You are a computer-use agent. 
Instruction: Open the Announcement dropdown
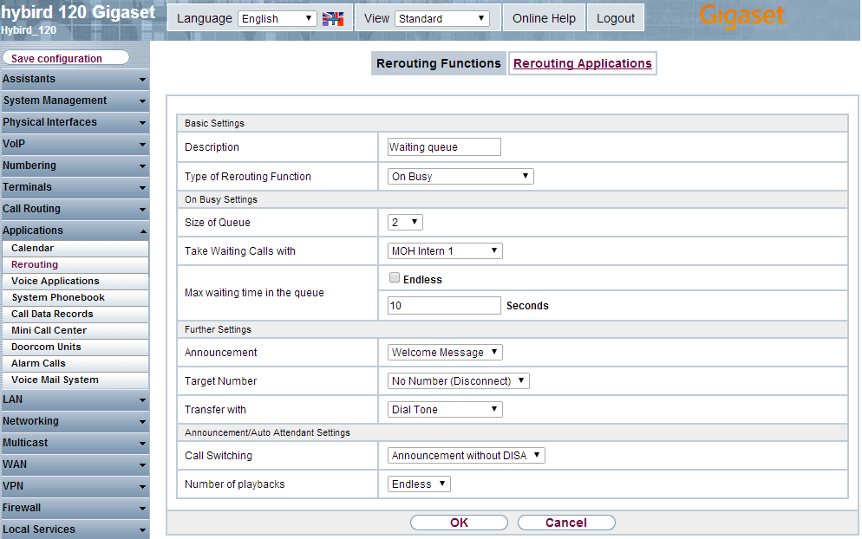tap(445, 352)
